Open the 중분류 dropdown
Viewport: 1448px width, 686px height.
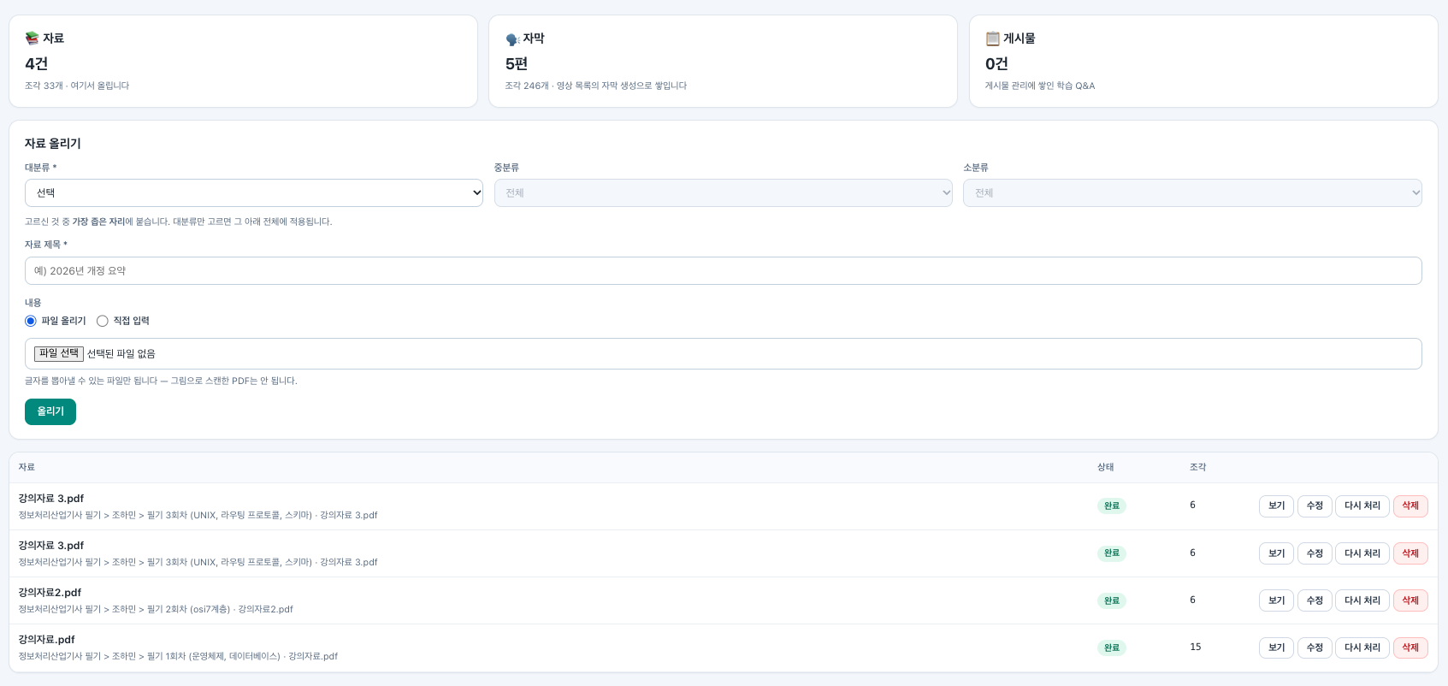click(x=724, y=192)
